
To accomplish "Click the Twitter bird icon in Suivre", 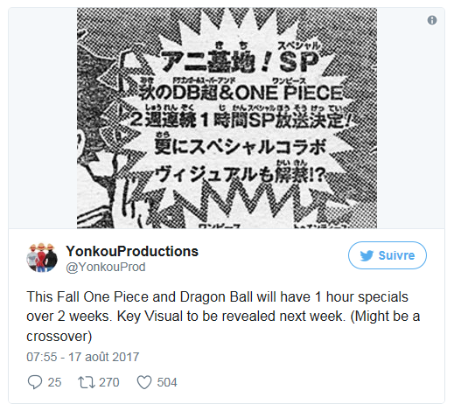I will (367, 255).
